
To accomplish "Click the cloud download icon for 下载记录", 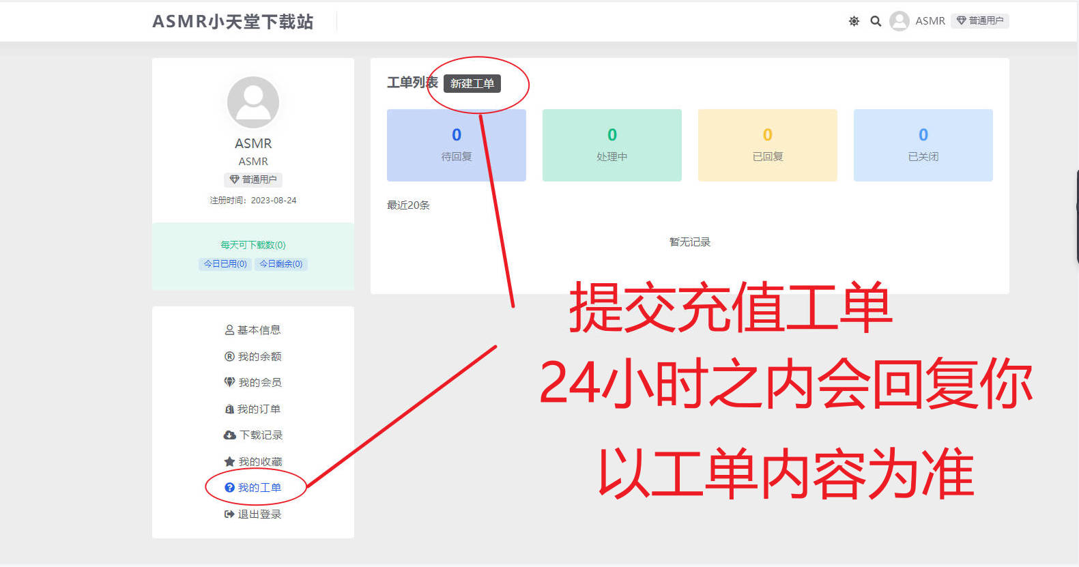I will point(229,435).
